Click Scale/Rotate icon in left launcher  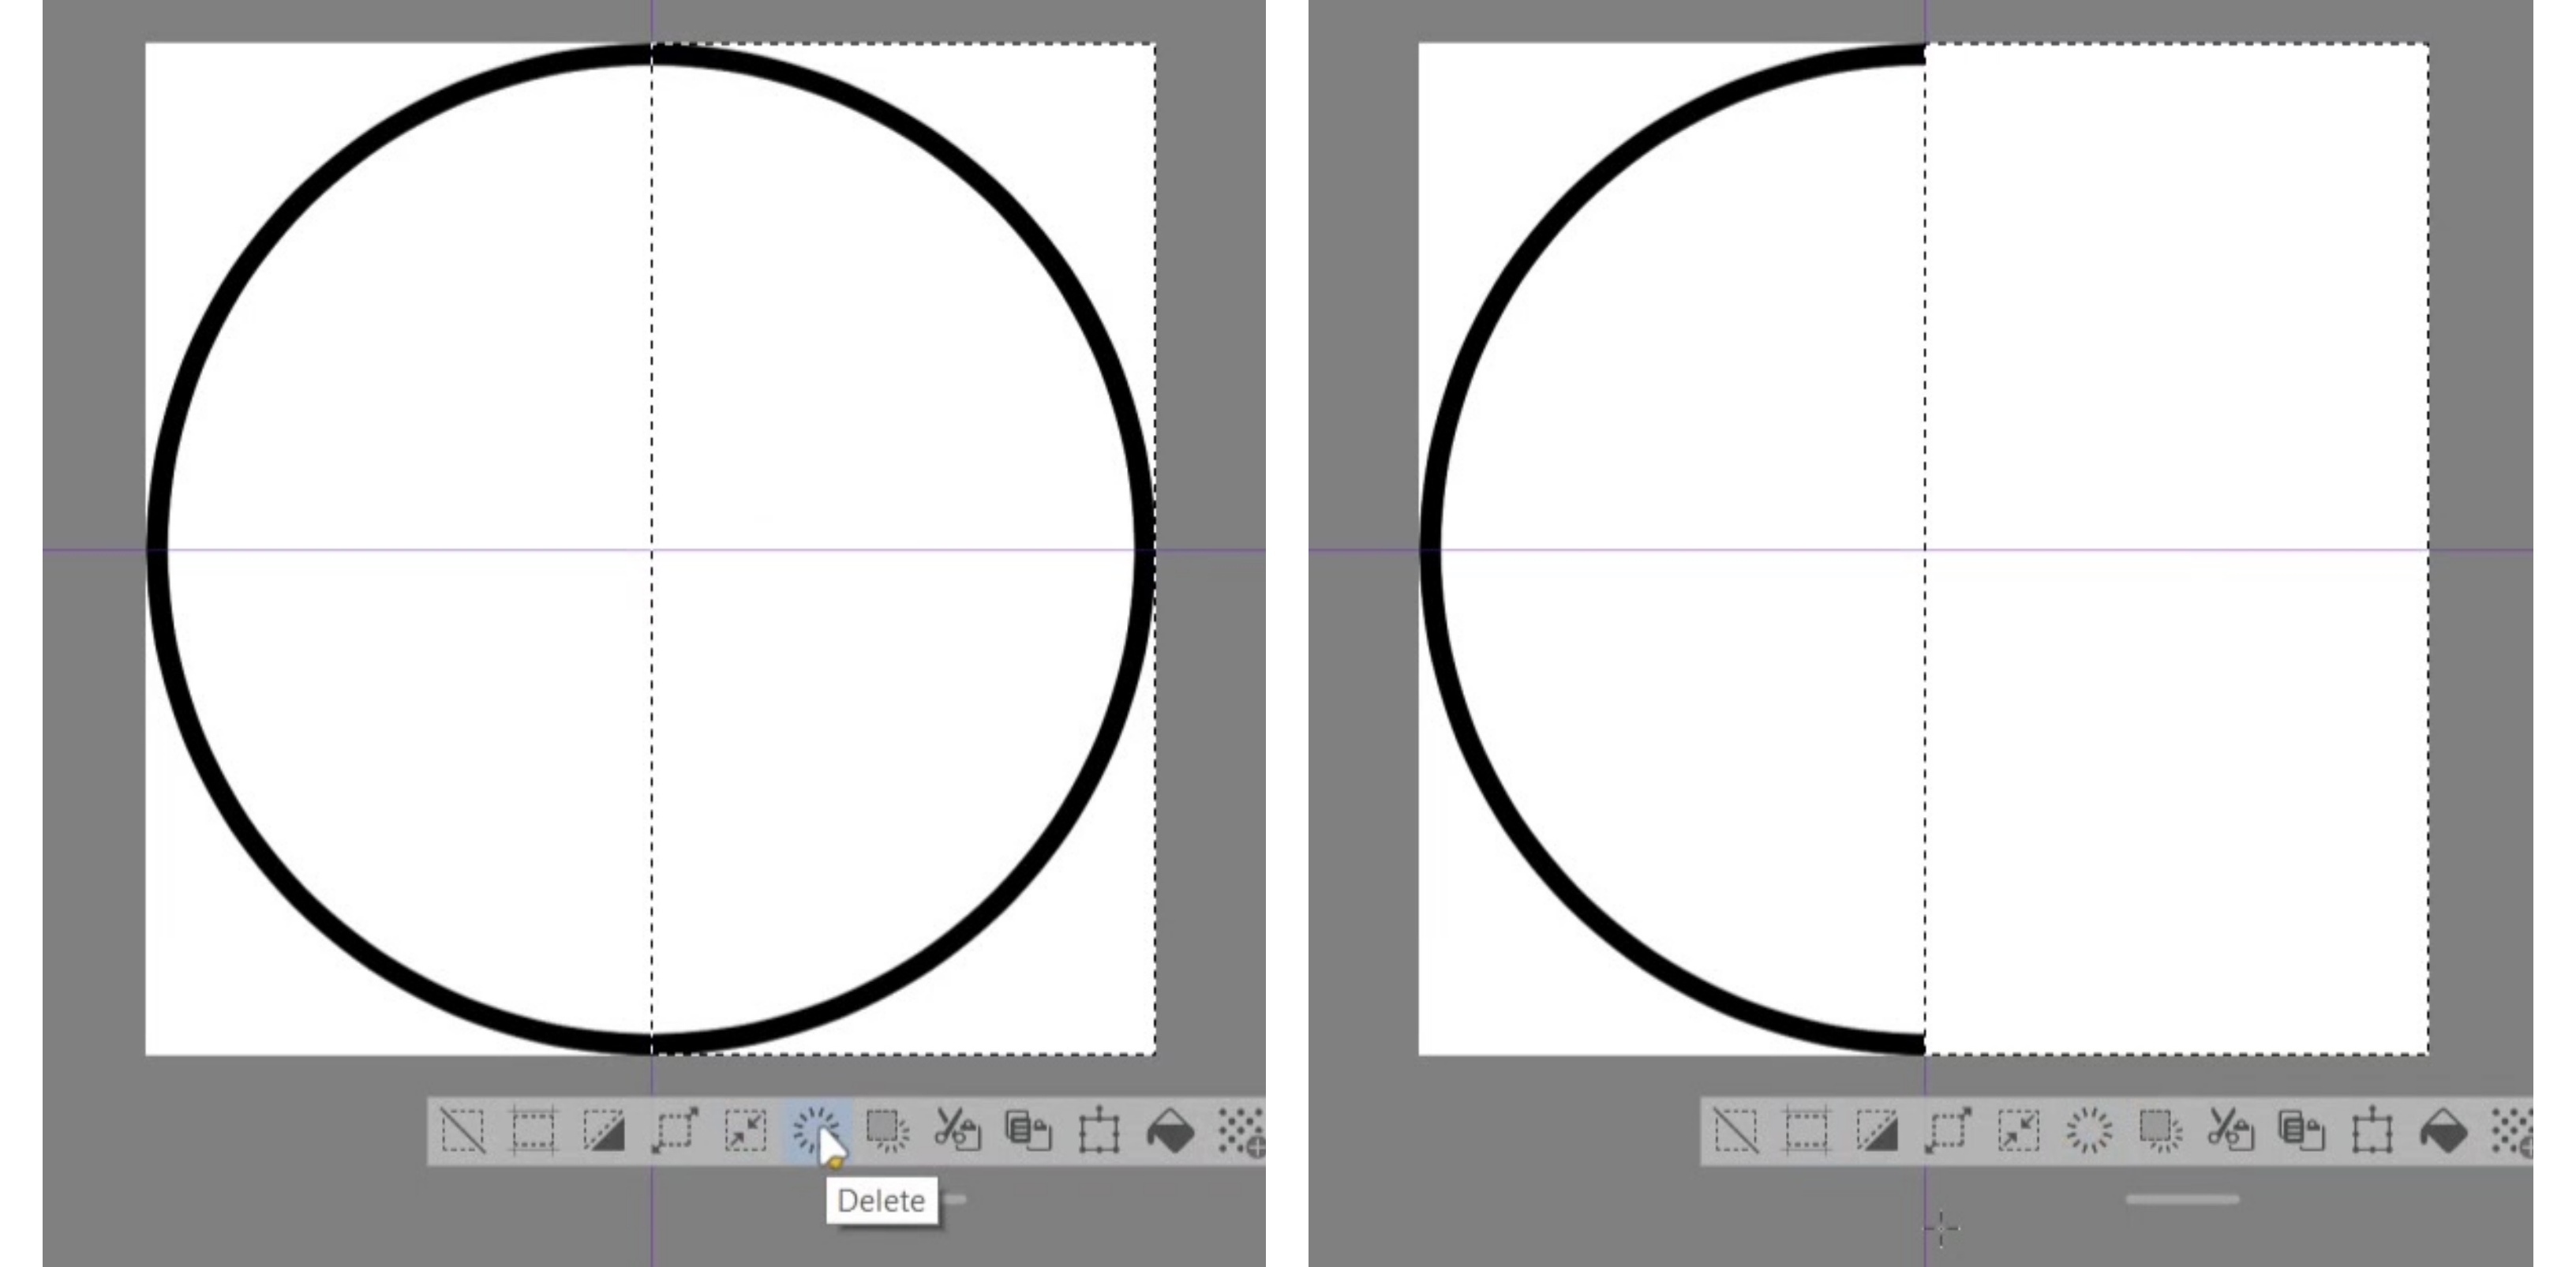point(1099,1131)
